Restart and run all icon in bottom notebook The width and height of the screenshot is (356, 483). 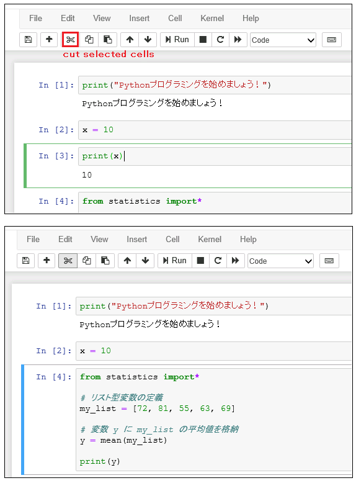pos(236,261)
